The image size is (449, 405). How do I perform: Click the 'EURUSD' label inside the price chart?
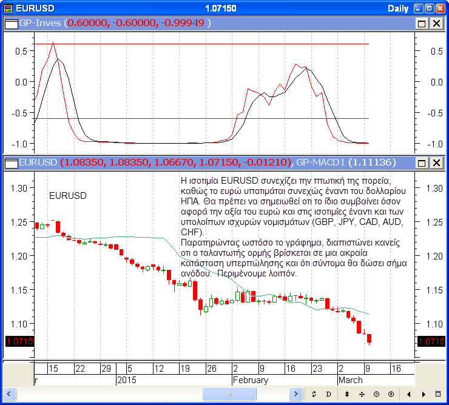pyautogui.click(x=68, y=196)
